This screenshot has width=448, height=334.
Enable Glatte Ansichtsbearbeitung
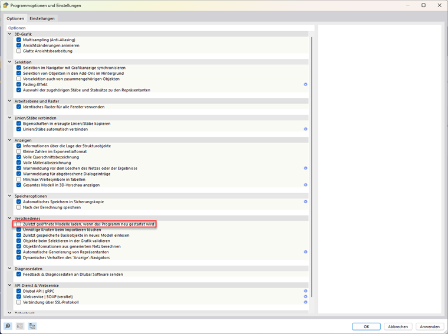point(19,51)
